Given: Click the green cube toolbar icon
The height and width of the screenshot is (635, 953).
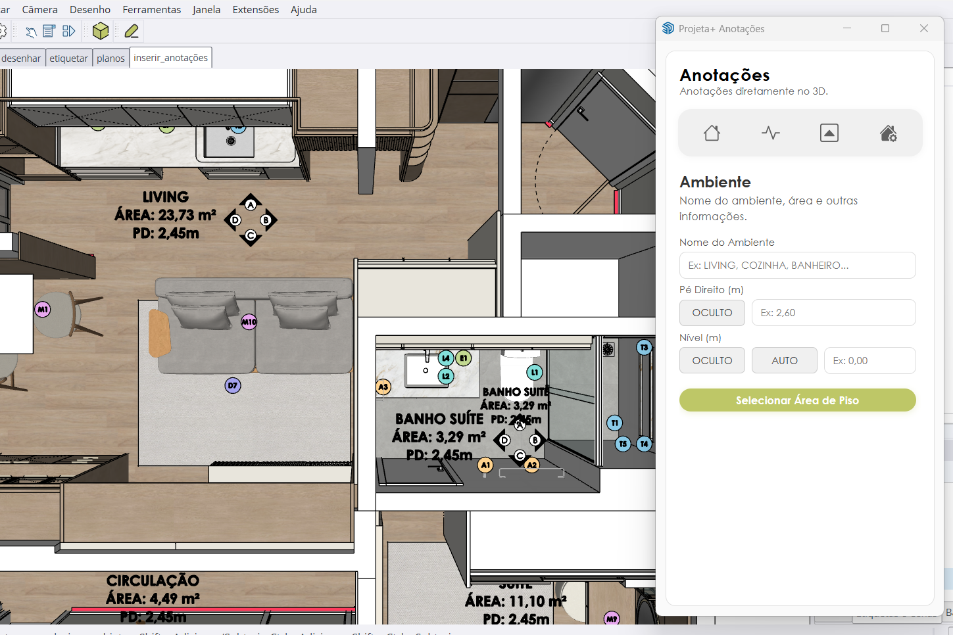Looking at the screenshot, I should 101,31.
